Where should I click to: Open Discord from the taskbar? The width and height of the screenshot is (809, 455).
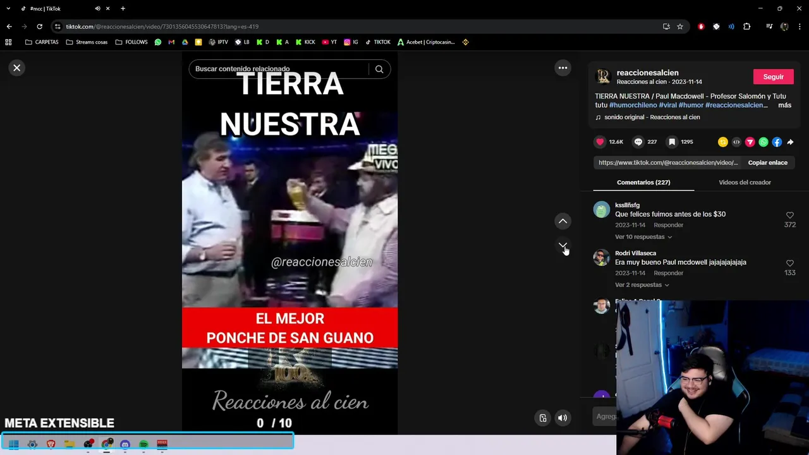pyautogui.click(x=125, y=444)
